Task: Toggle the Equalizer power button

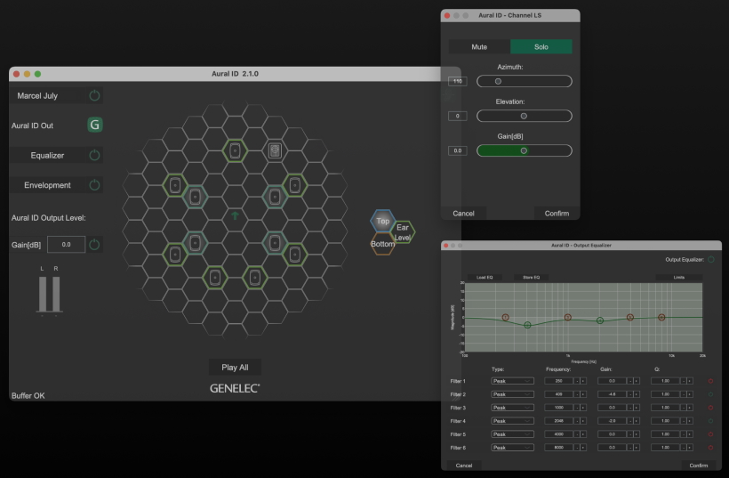Action: click(x=94, y=155)
